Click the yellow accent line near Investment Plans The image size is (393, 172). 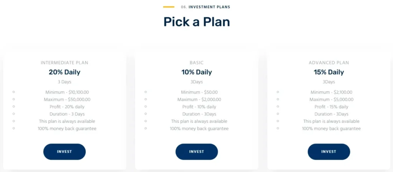[168, 7]
